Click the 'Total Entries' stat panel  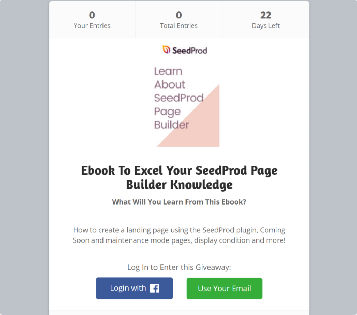(178, 20)
